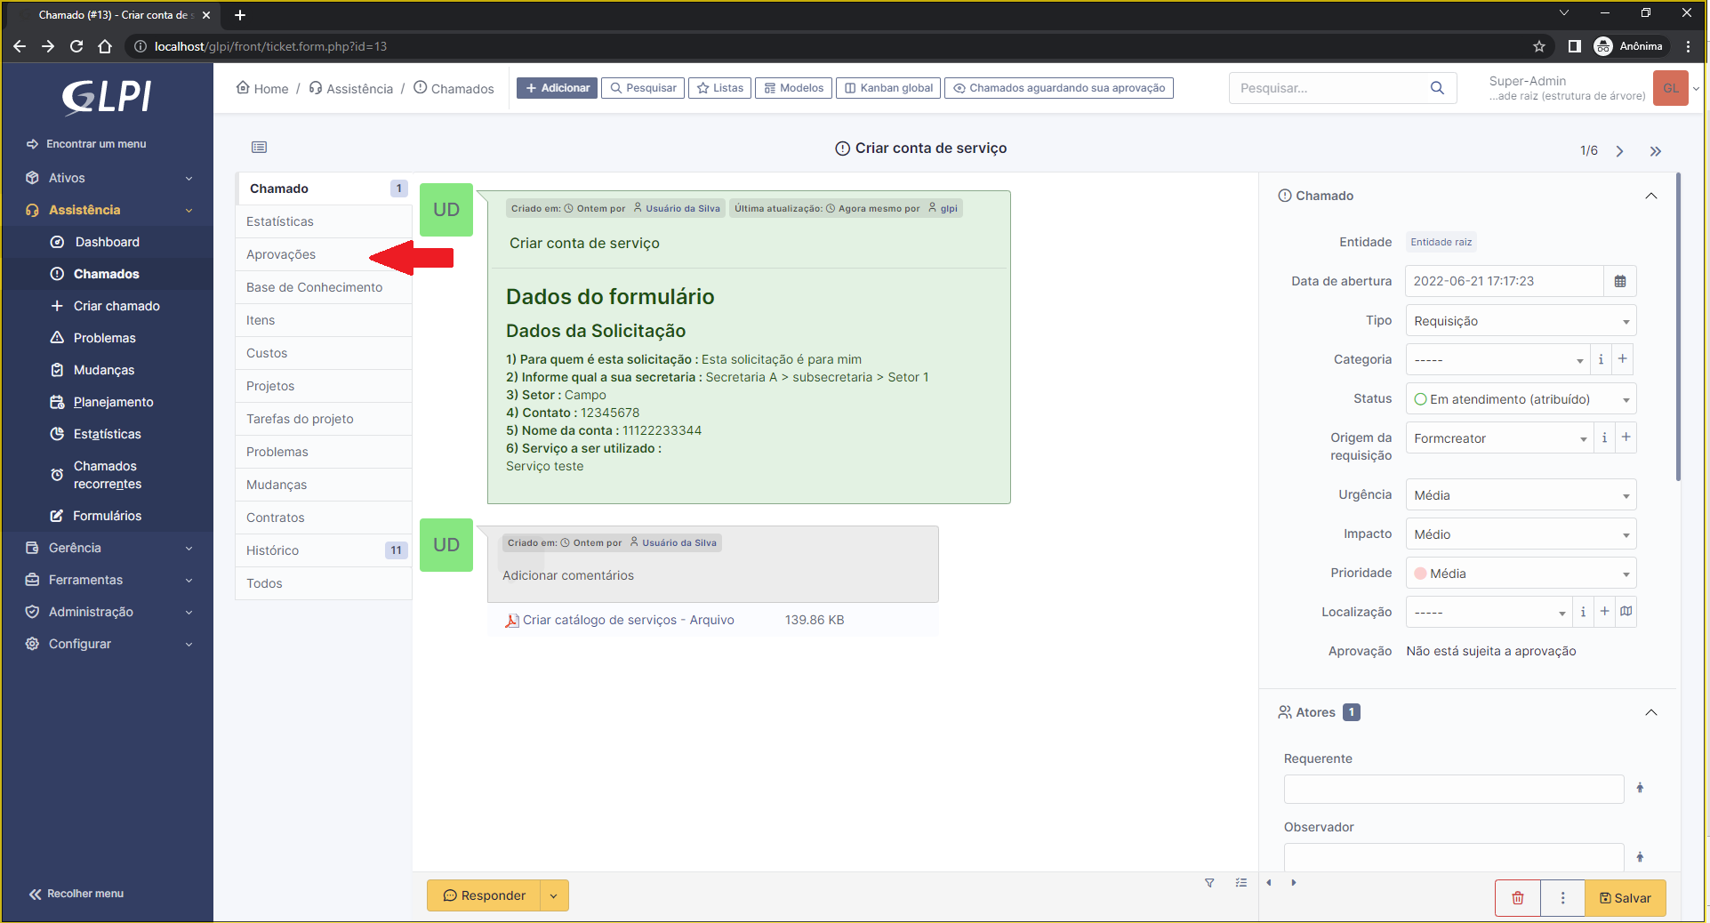Click the map icon next to Localização
1710x923 pixels.
pos(1626,612)
